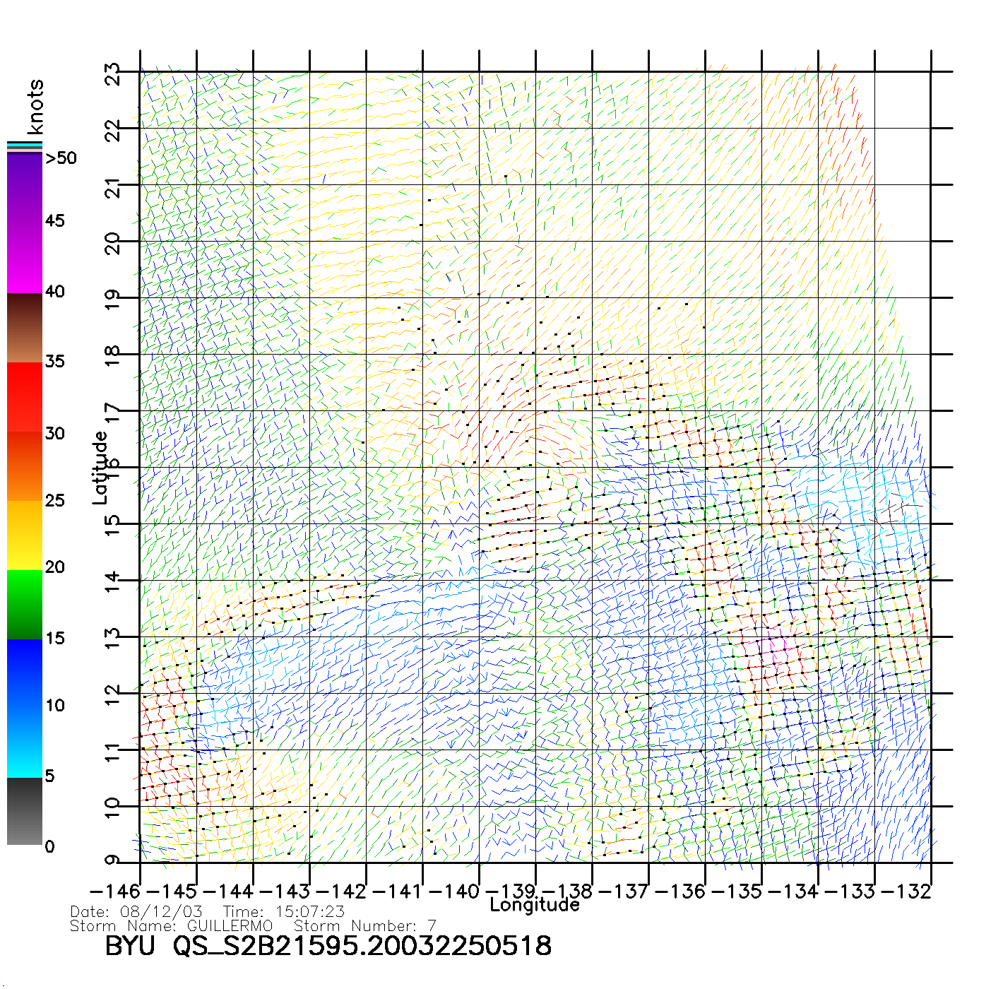Click the 'knots' legend unit label

(x=35, y=107)
